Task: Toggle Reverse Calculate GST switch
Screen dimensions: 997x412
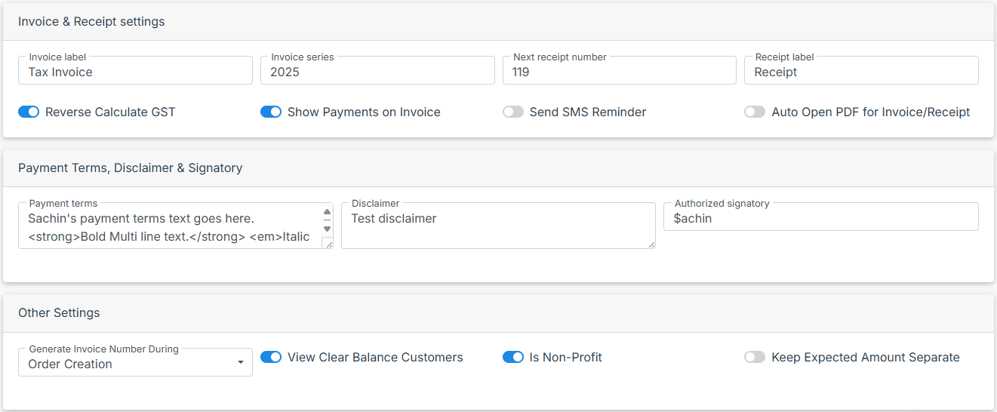Action: pos(29,112)
